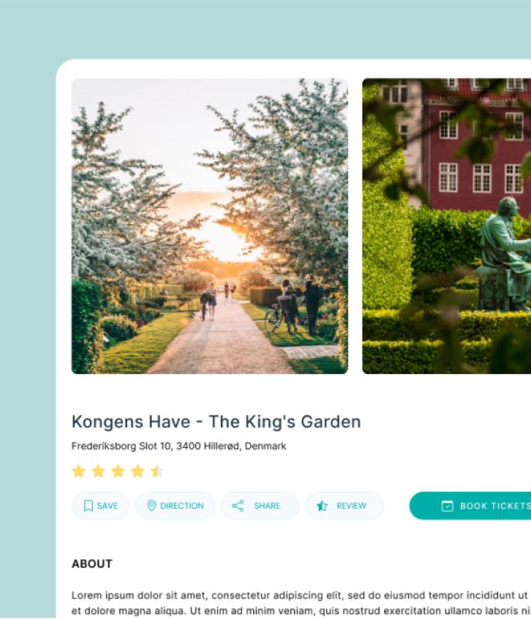The height and width of the screenshot is (619, 531).
Task: Click the calendar icon on Book Tickets
Action: pyautogui.click(x=447, y=506)
